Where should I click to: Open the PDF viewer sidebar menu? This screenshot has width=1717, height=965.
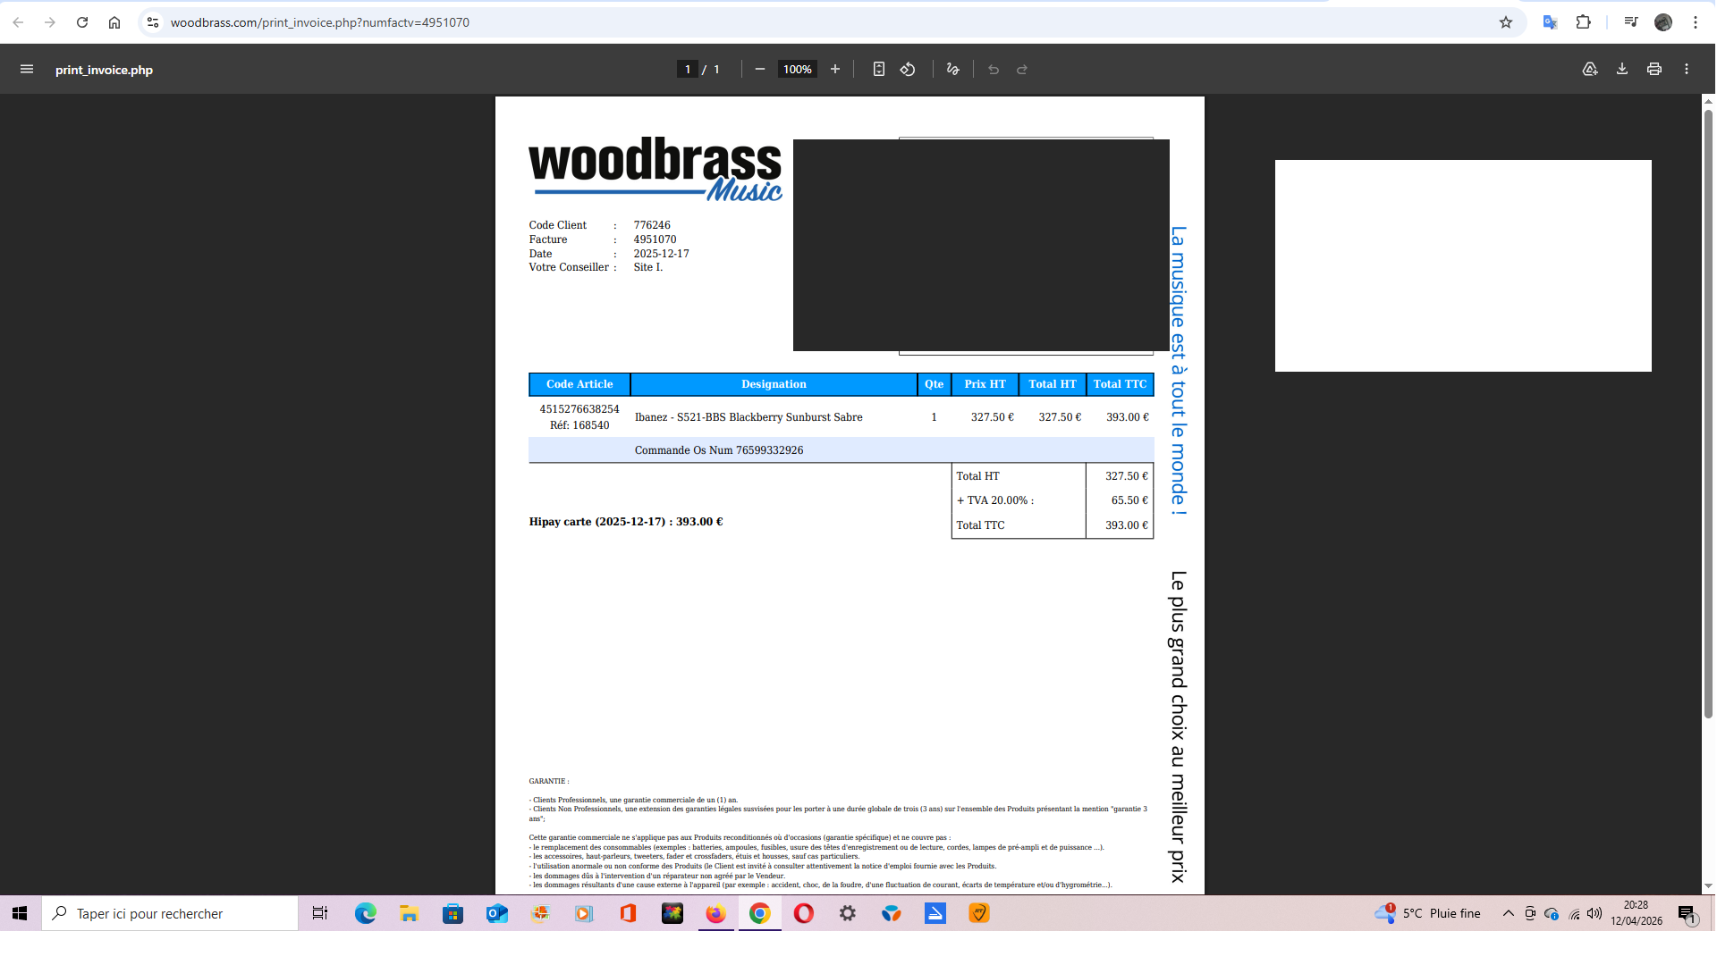pyautogui.click(x=27, y=69)
